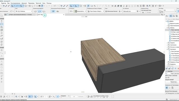Viewport: 179px width, 101px height.
Task: Open the Фильтр Реконструкции dropdown
Action: (172, 93)
